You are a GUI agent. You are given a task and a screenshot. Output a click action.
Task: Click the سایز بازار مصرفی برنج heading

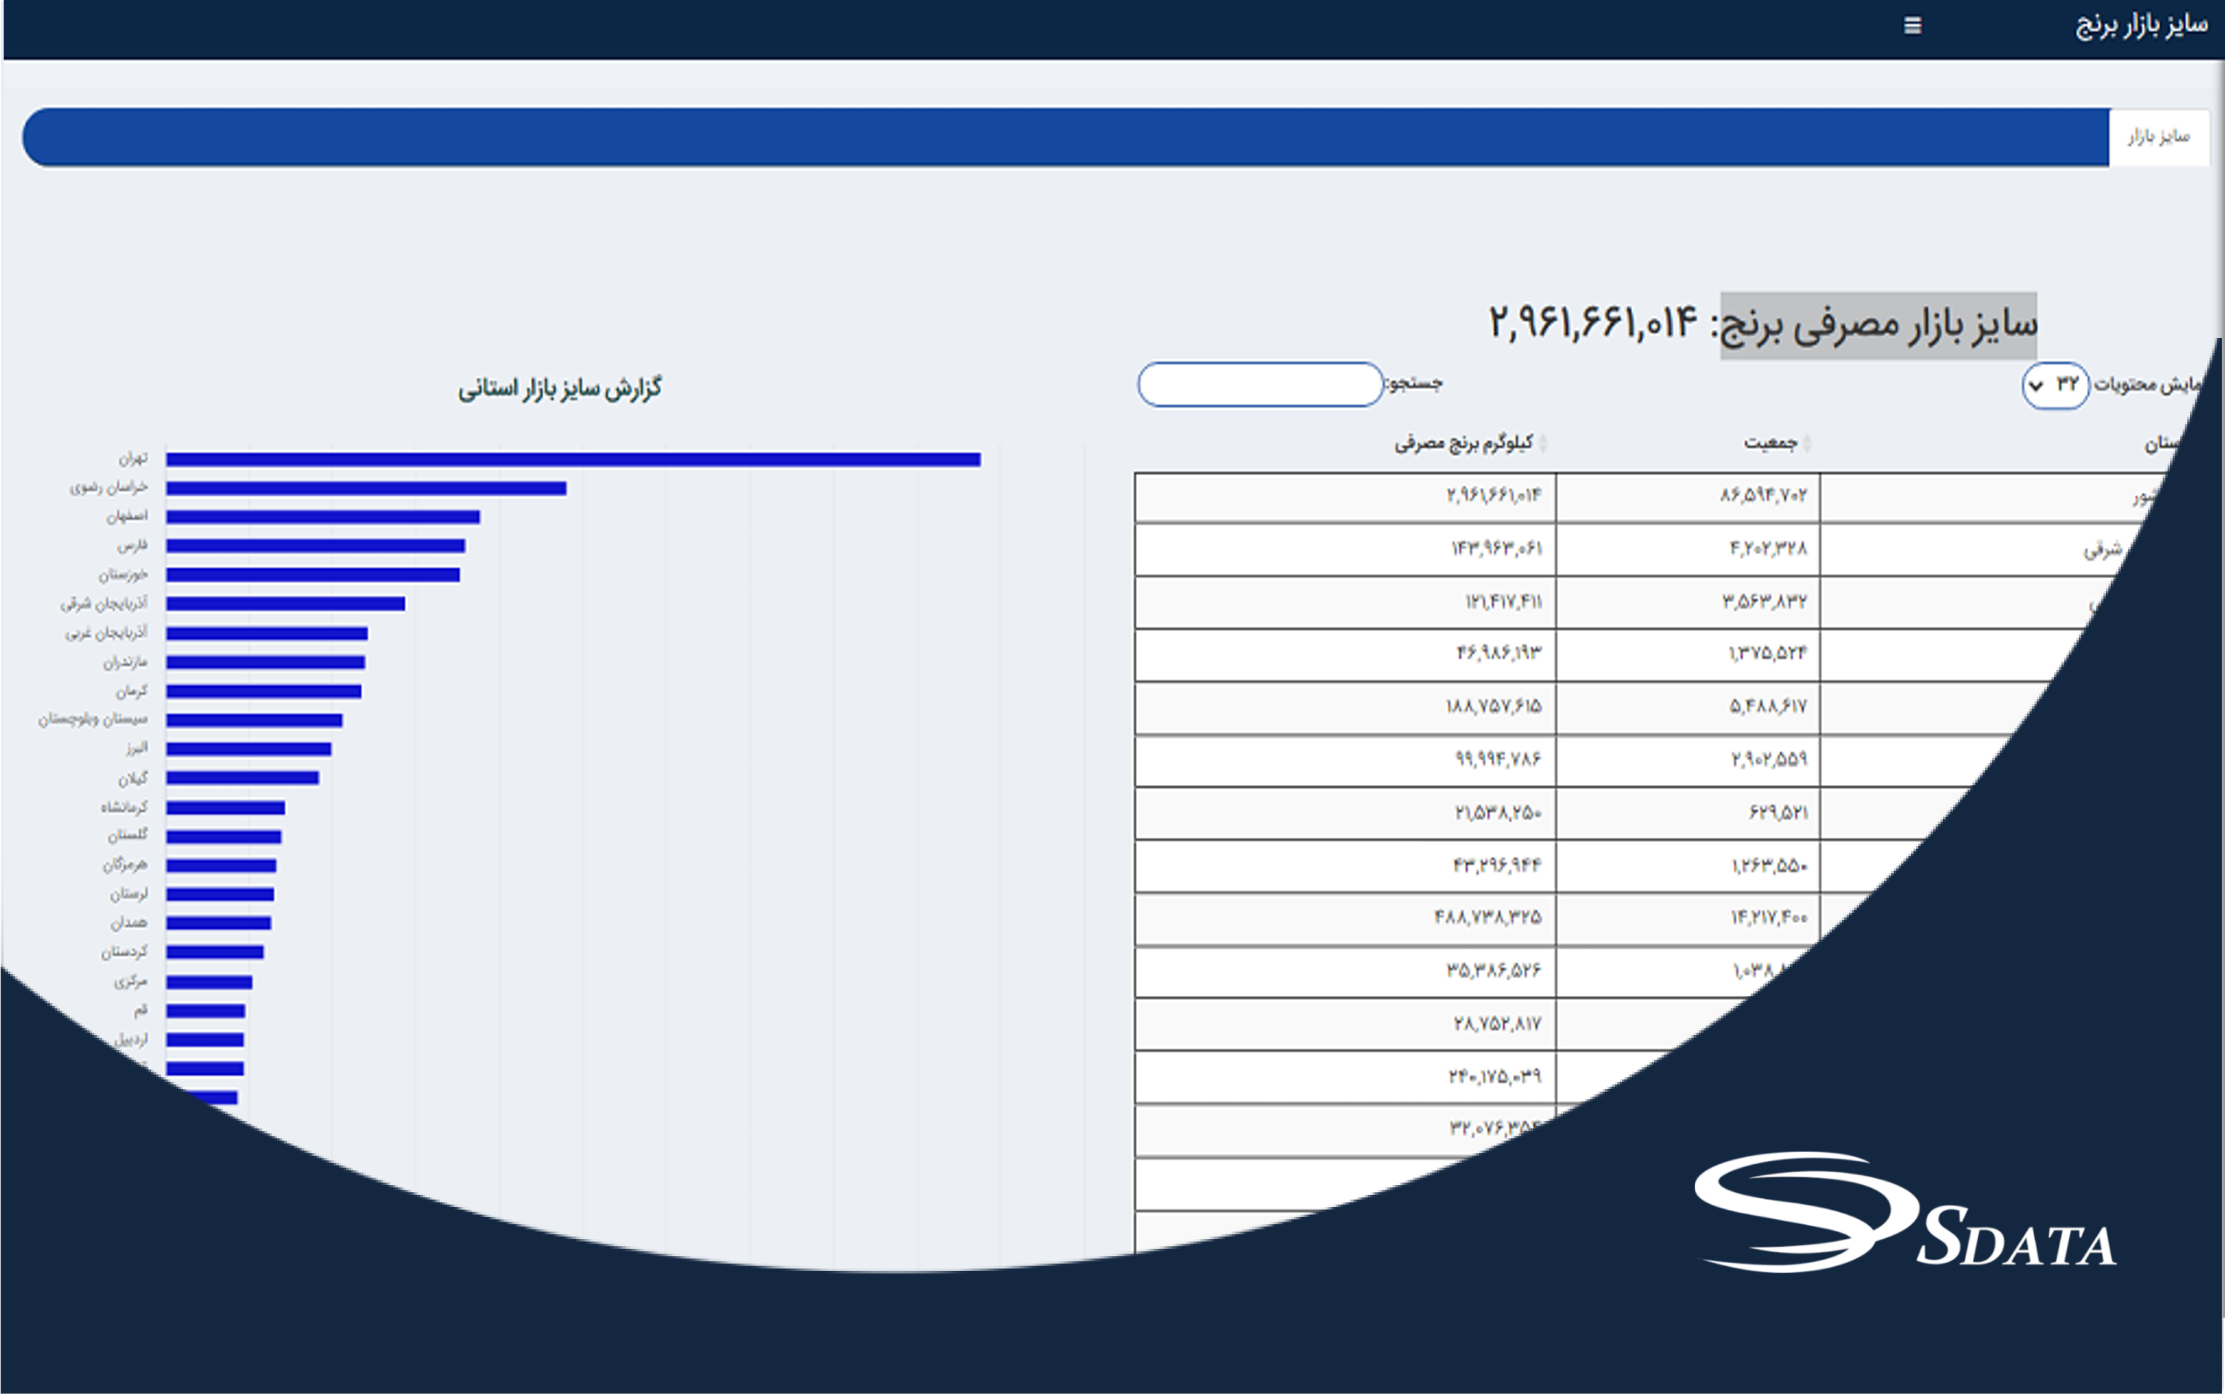tap(1876, 324)
